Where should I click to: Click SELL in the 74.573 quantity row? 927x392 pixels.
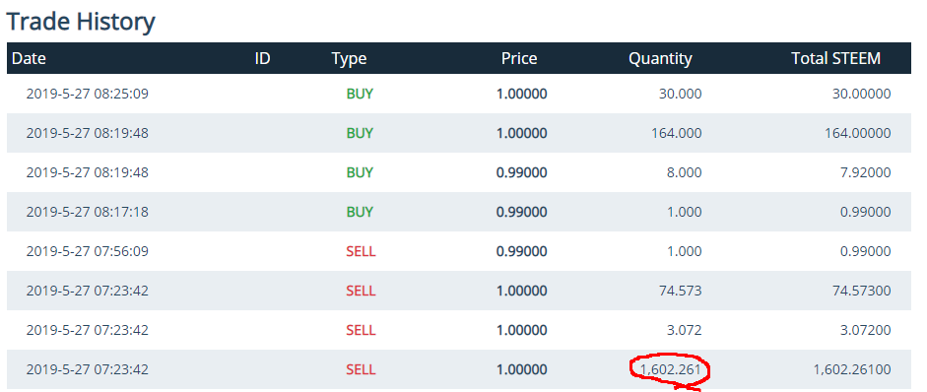361,291
